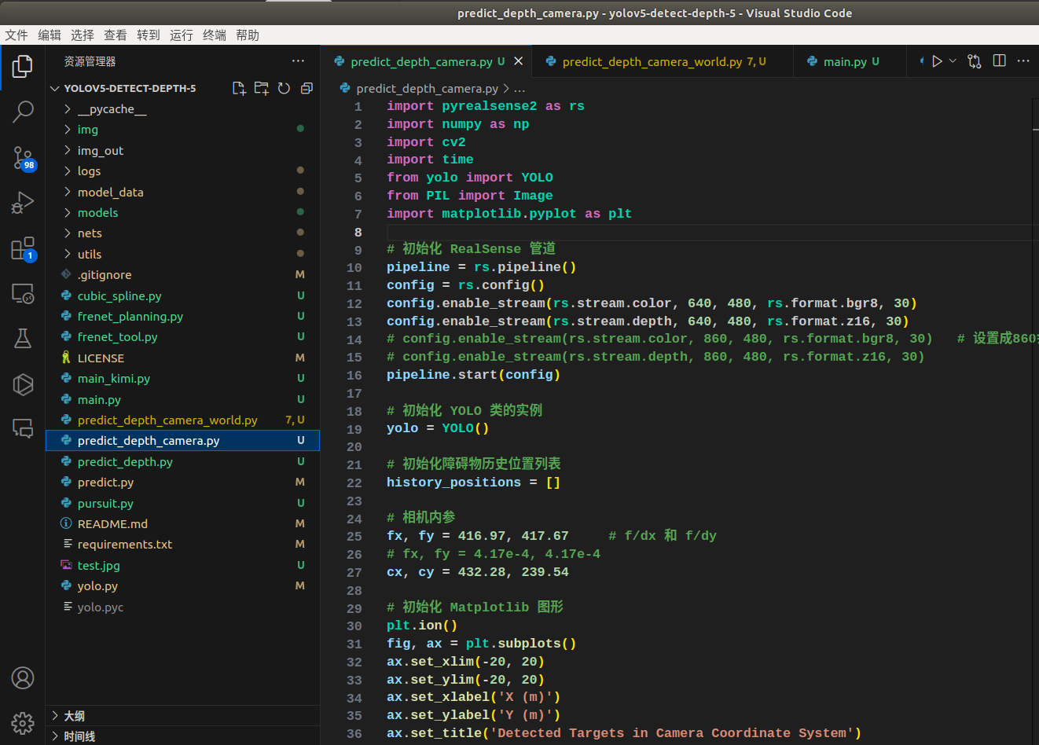The height and width of the screenshot is (745, 1039).
Task: Open test.jpg image file
Action: tap(182, 566)
